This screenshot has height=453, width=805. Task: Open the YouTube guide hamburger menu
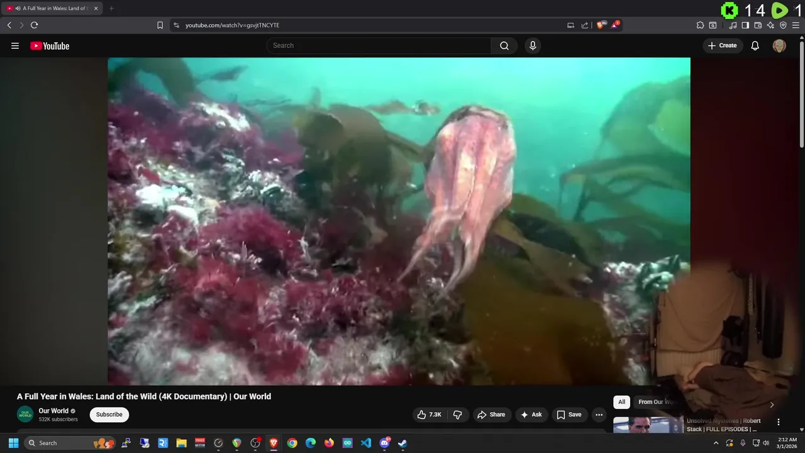coord(15,45)
